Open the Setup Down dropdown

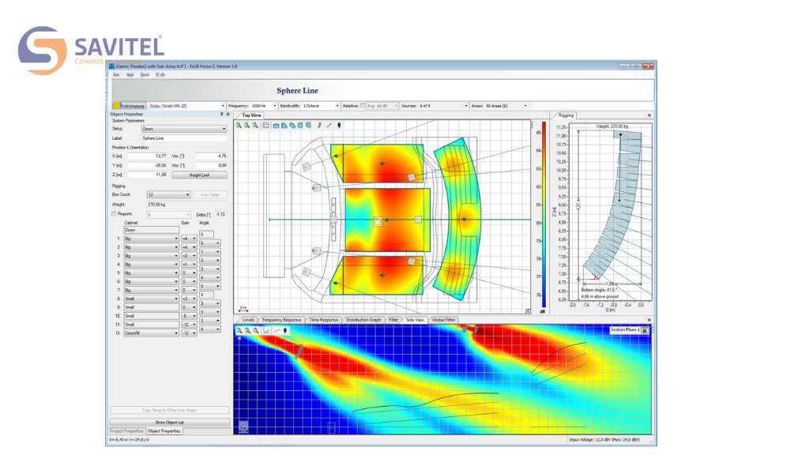[x=184, y=129]
